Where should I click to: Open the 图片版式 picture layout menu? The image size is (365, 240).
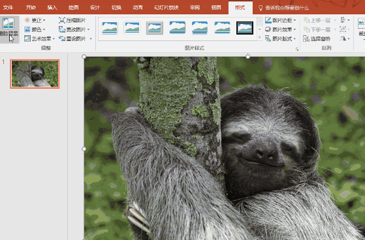click(x=281, y=38)
